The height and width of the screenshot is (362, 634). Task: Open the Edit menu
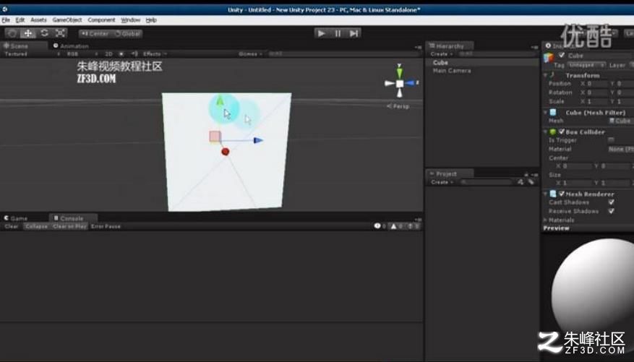pyautogui.click(x=20, y=20)
